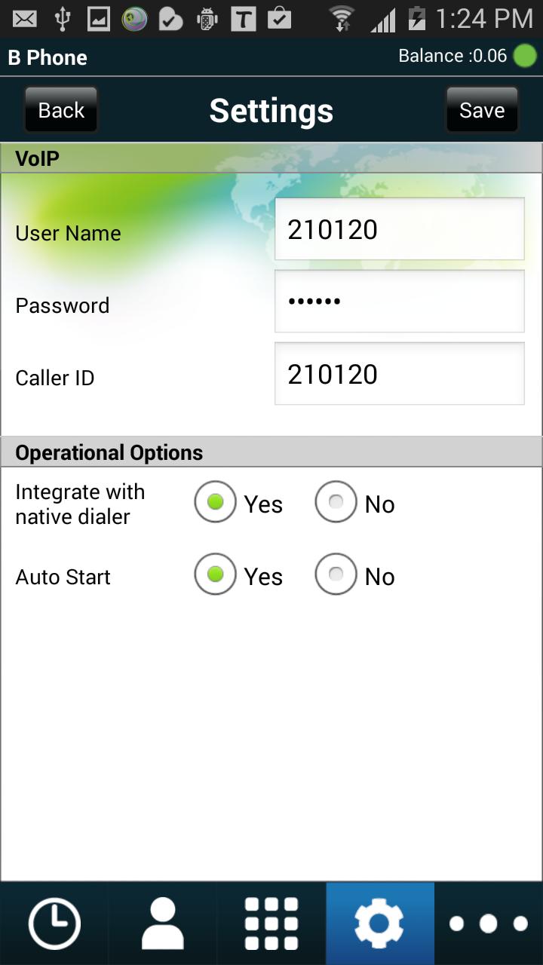The height and width of the screenshot is (965, 543).
Task: Tap the User Name field
Action: (399, 229)
